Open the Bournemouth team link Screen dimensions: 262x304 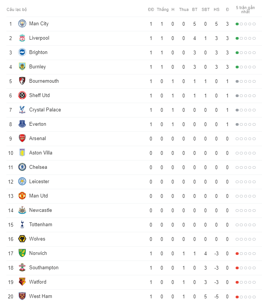(x=44, y=81)
